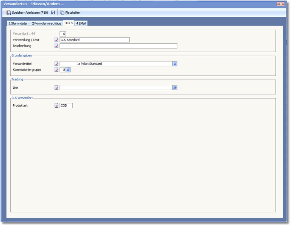This screenshot has width=291, height=226.
Task: Toggle checkbox beside Beschreibung field
Action: pos(57,46)
